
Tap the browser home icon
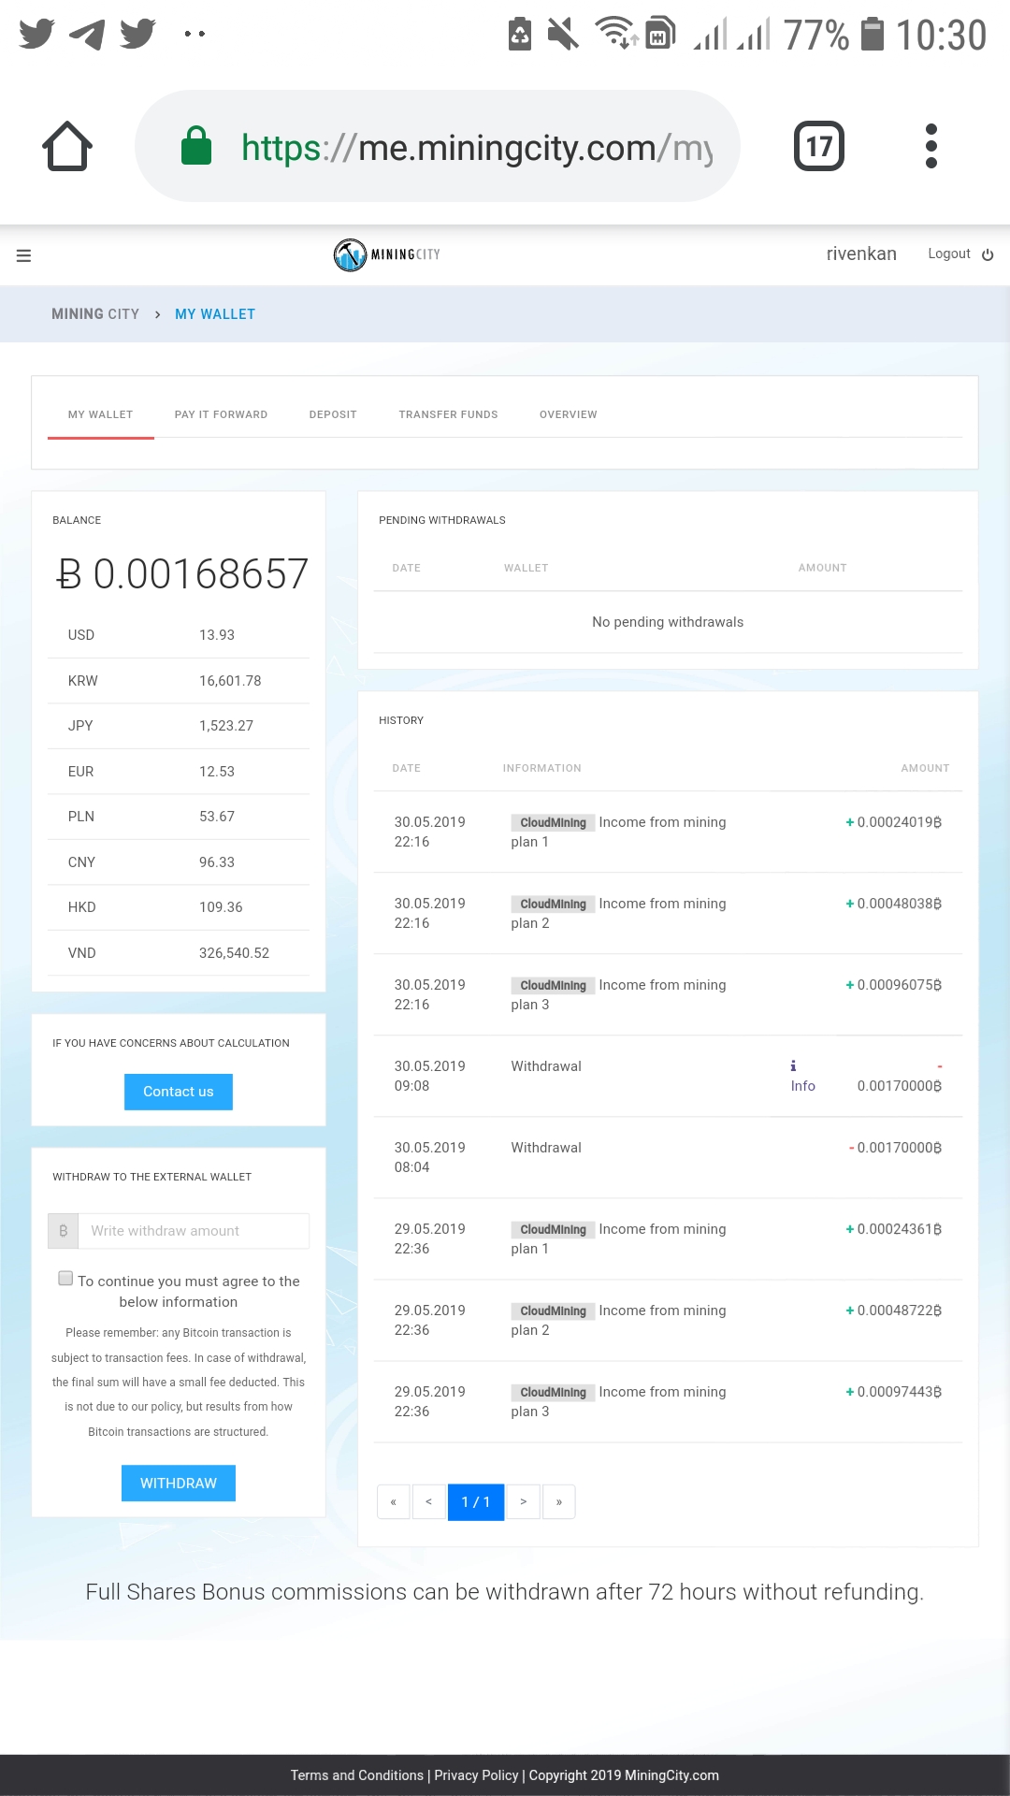tap(67, 146)
